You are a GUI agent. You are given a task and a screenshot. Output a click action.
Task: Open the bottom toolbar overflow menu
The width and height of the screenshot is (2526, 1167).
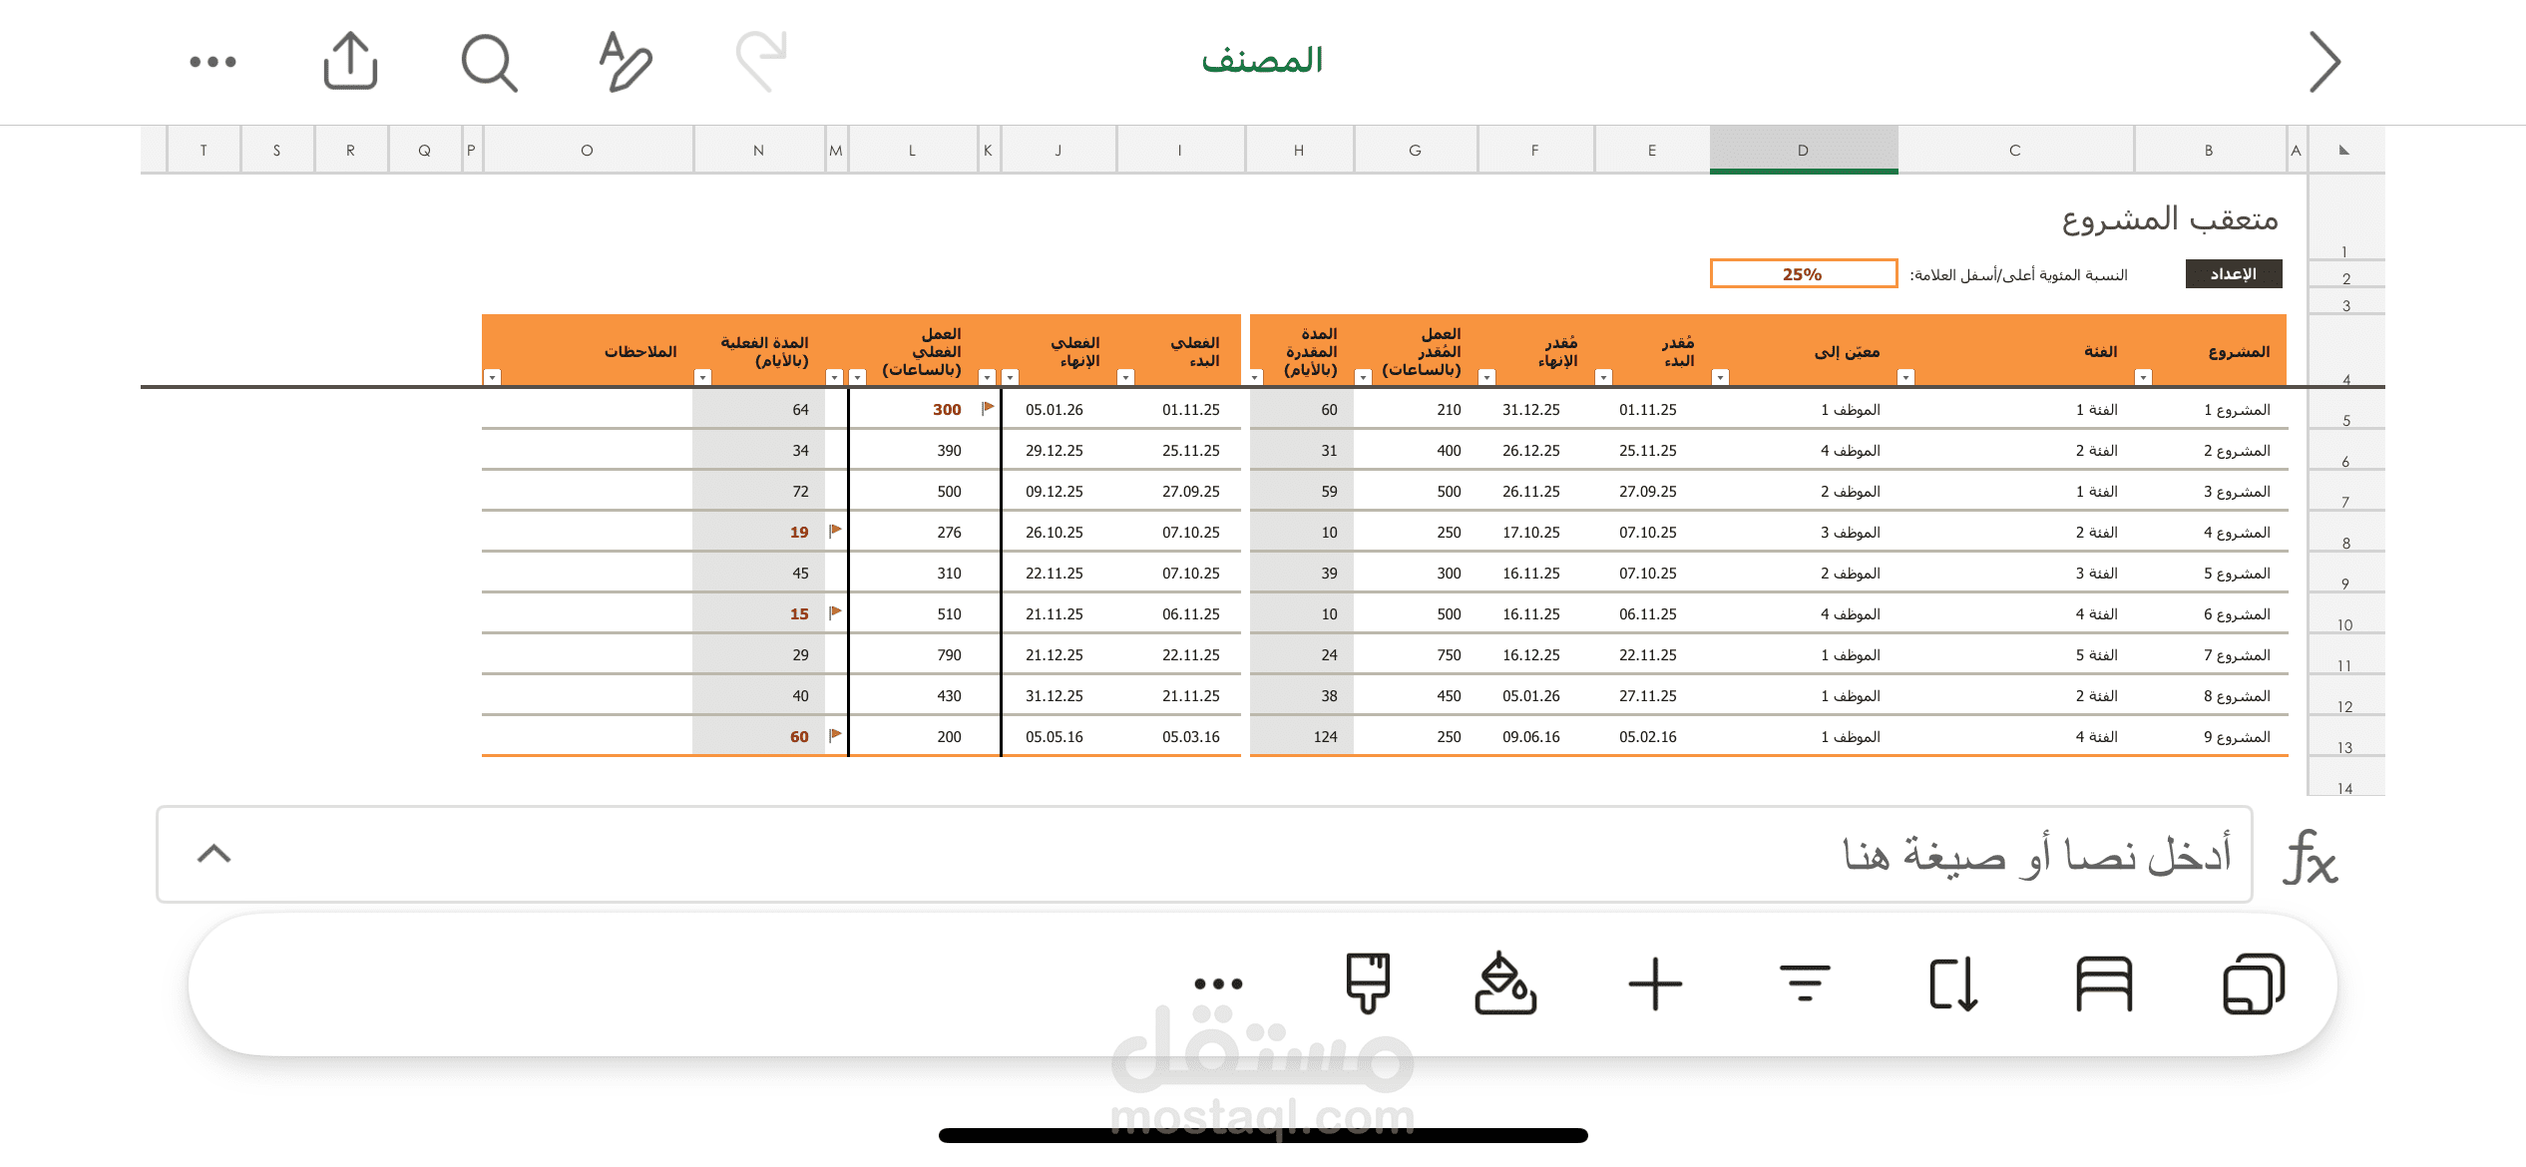coord(1219,983)
